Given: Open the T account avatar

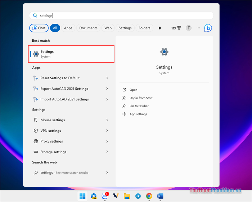Looking at the screenshot, I should click(x=189, y=28).
